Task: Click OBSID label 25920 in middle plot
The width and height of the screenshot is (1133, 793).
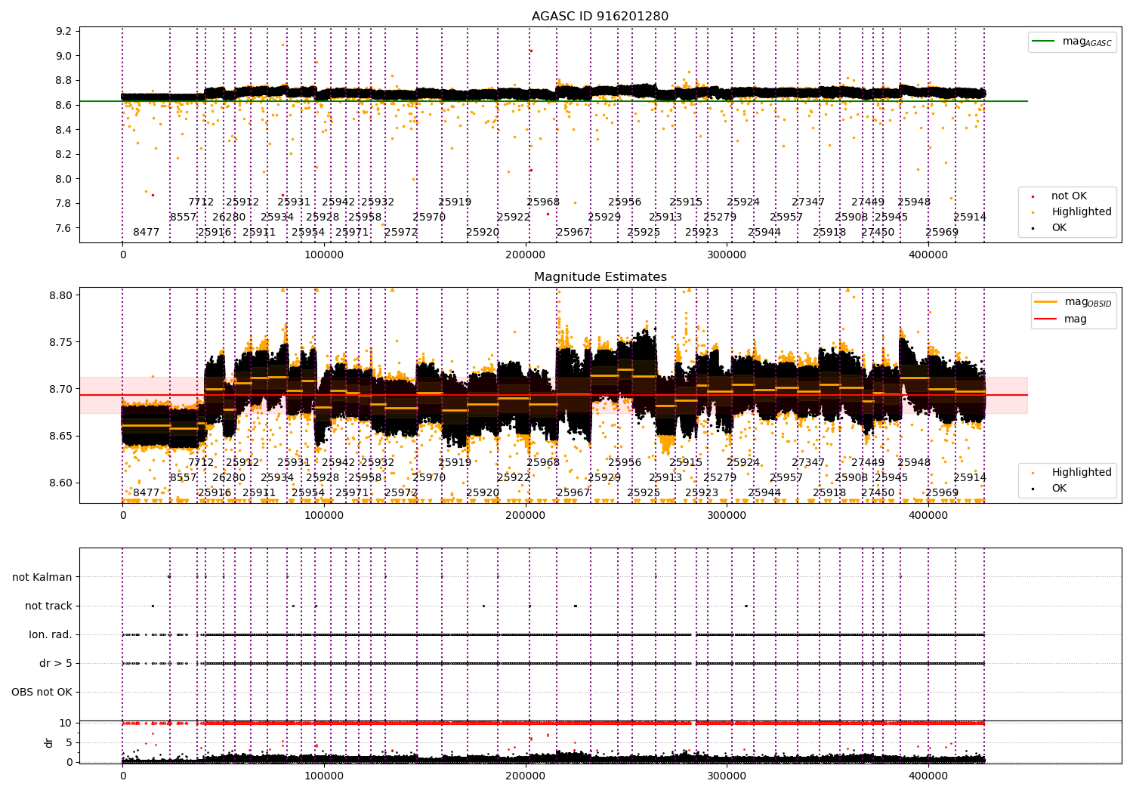Action: click(x=483, y=493)
